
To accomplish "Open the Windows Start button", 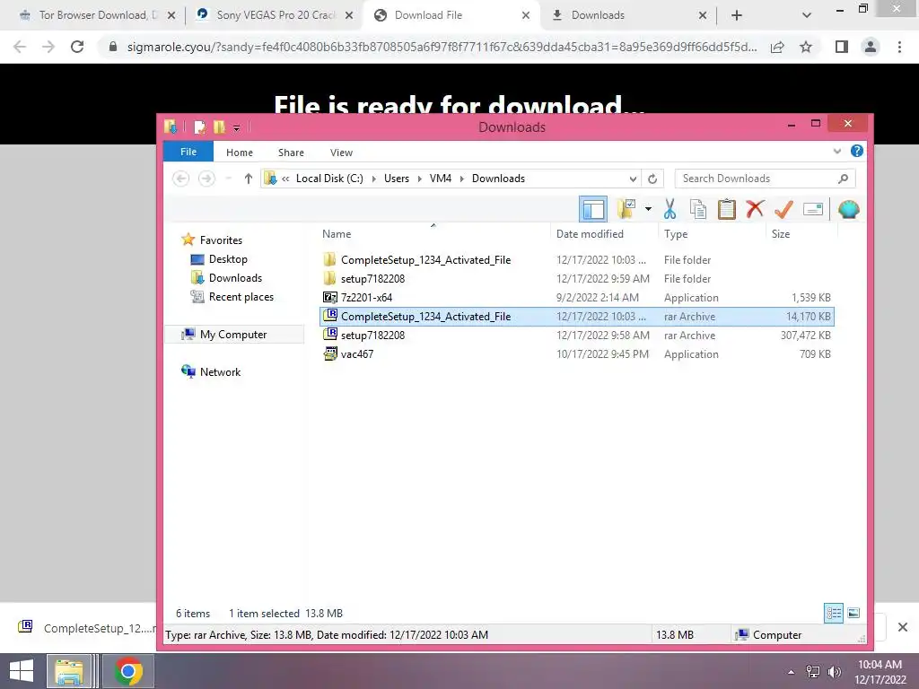I will (x=22, y=671).
